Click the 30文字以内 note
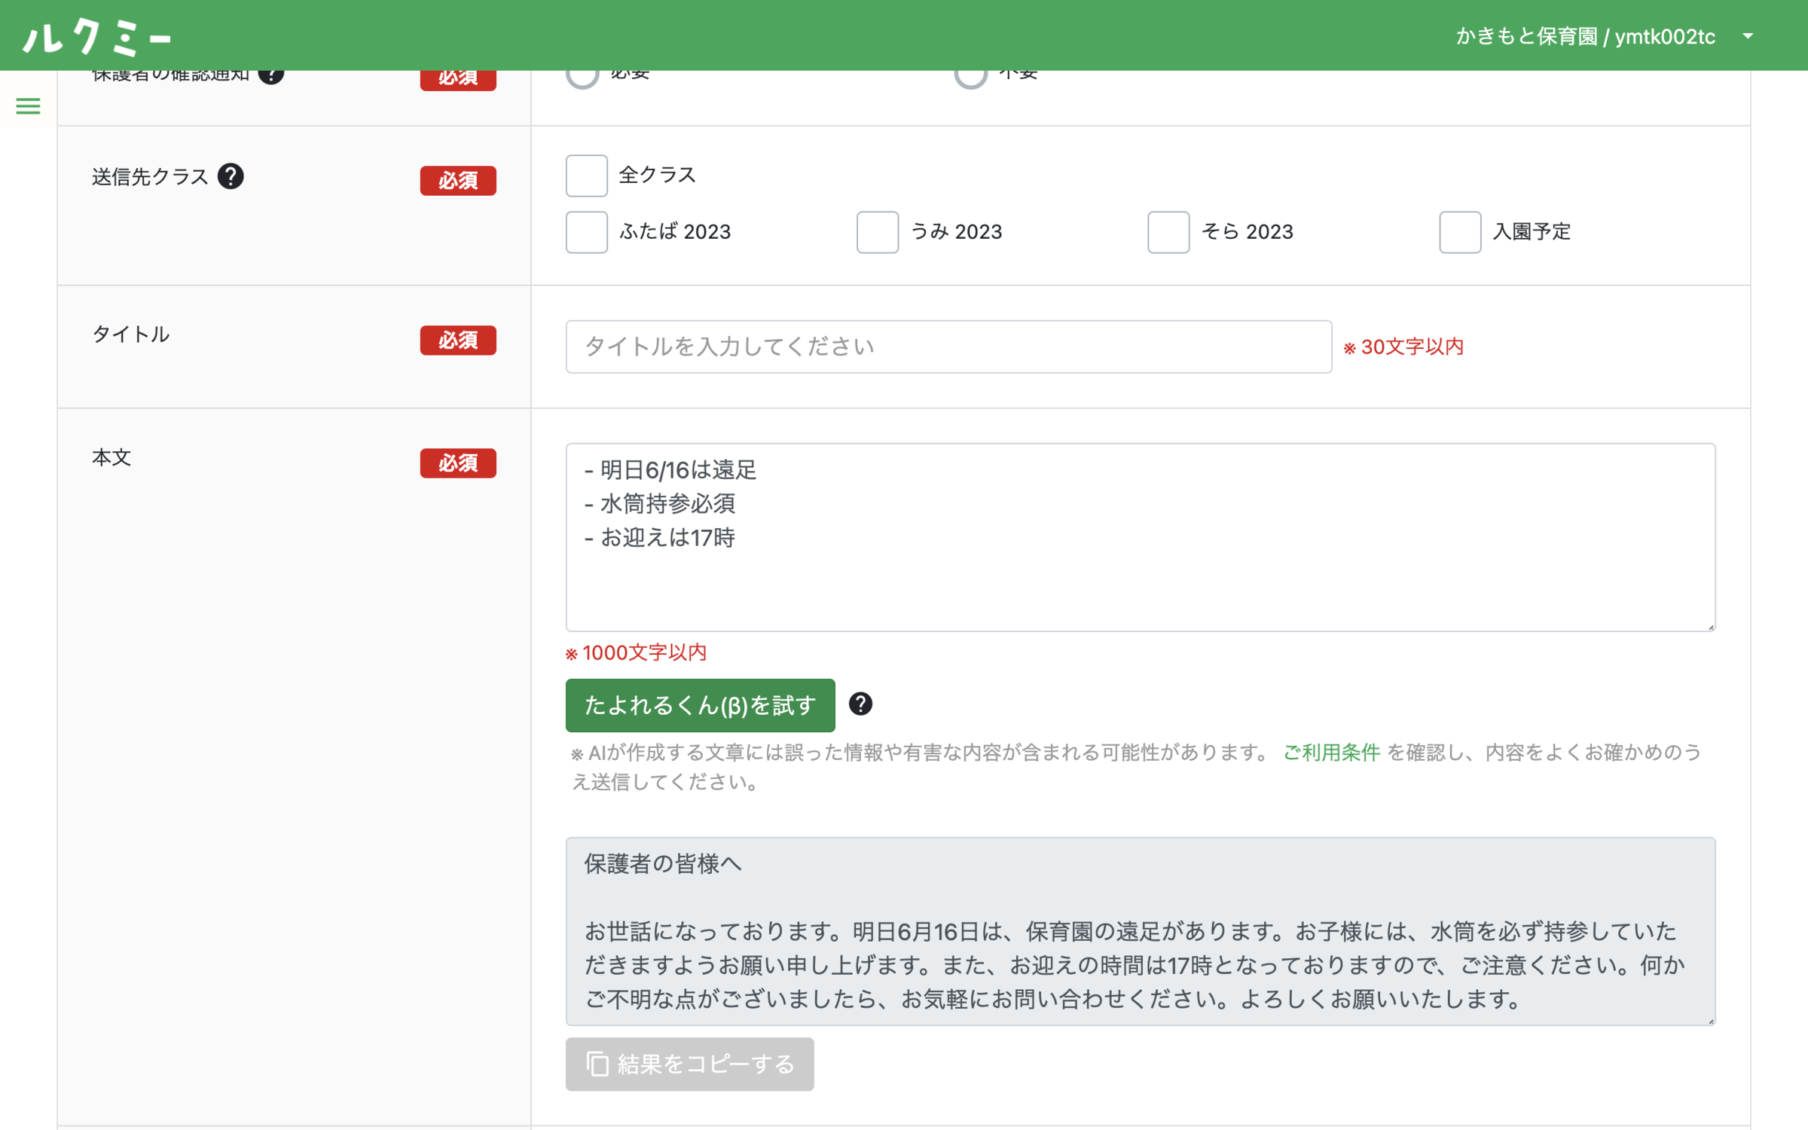Image resolution: width=1808 pixels, height=1130 pixels. 1404,347
